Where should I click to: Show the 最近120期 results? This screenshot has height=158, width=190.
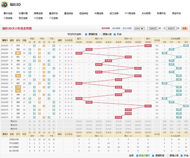point(127,28)
